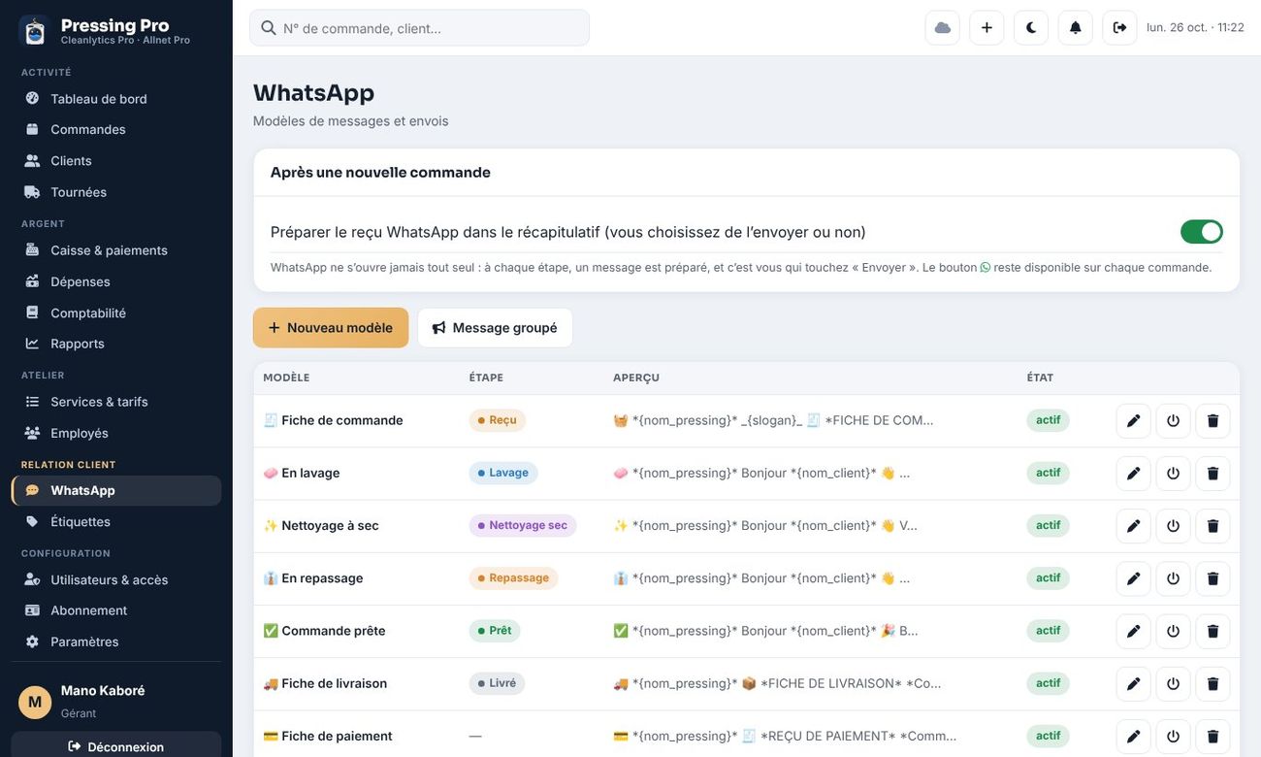Screen dimensions: 1261x757
Task: Click the Mano Kaboré avatar
Action: pyautogui.click(x=35, y=702)
